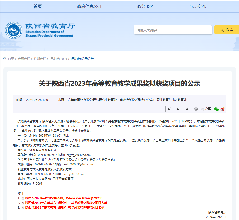Open the 政府信息公开 navigation tab
239x220 pixels.
point(89,7)
